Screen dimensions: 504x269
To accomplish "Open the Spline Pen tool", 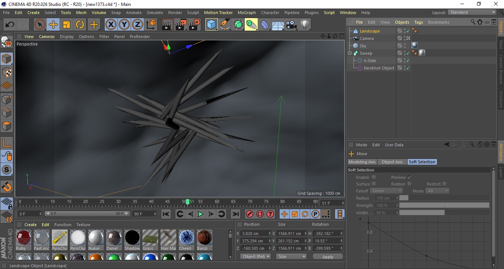I will tap(225, 25).
